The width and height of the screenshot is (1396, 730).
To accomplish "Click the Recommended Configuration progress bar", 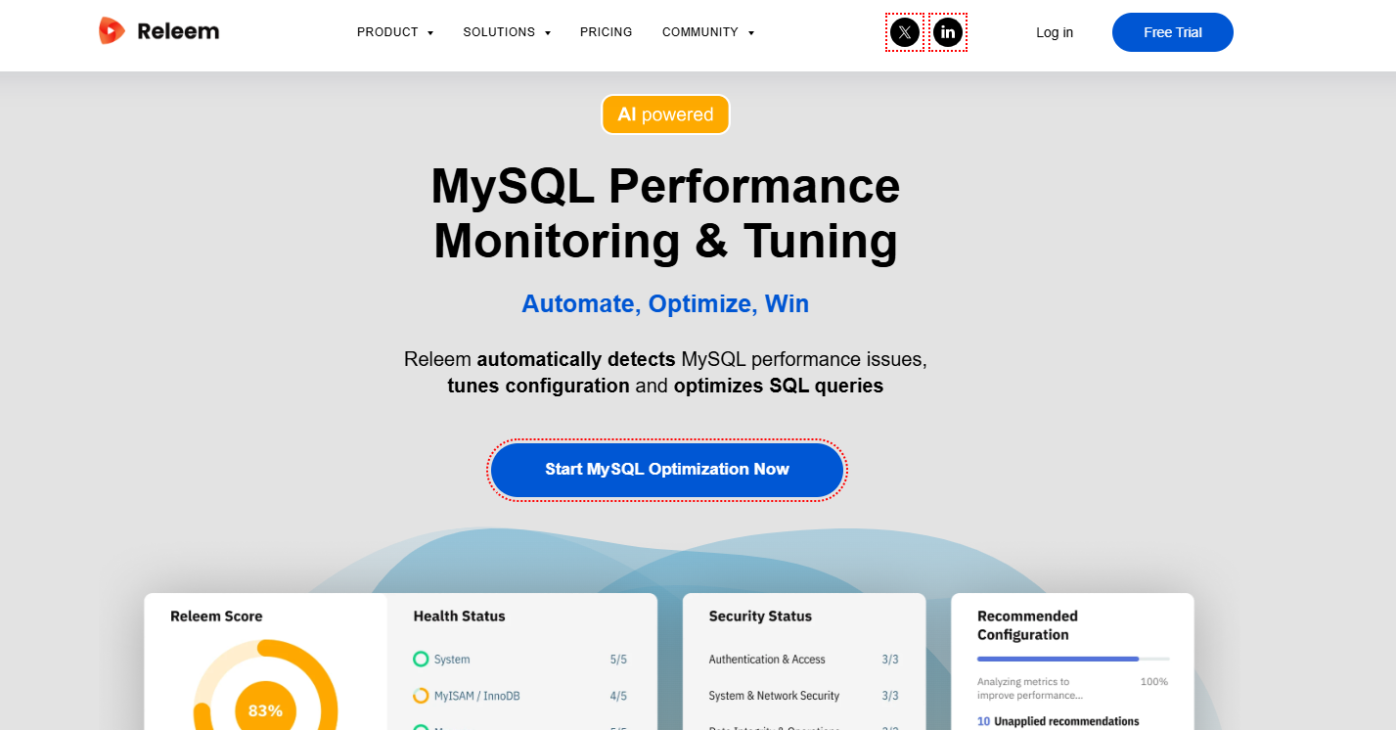I will coord(1073,660).
